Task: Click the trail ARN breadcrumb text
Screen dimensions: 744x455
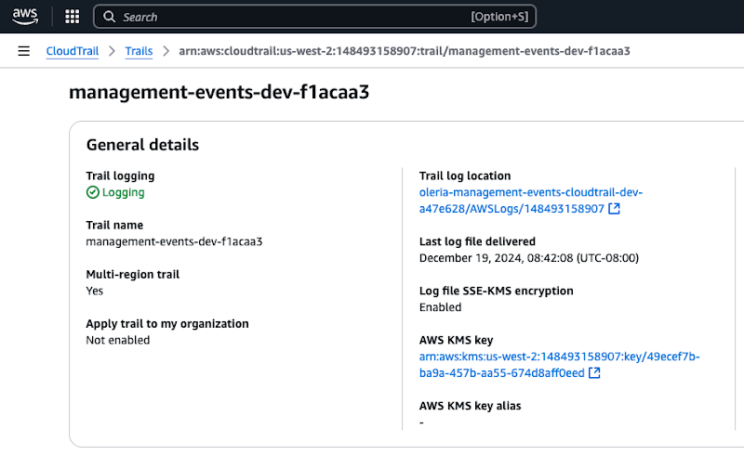Action: click(405, 51)
